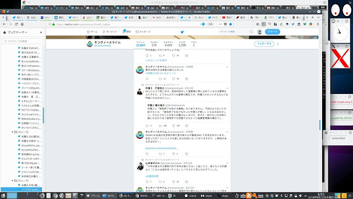The image size is (353, 199).
Task: Close the active Twitter tab
Action: (189, 17)
